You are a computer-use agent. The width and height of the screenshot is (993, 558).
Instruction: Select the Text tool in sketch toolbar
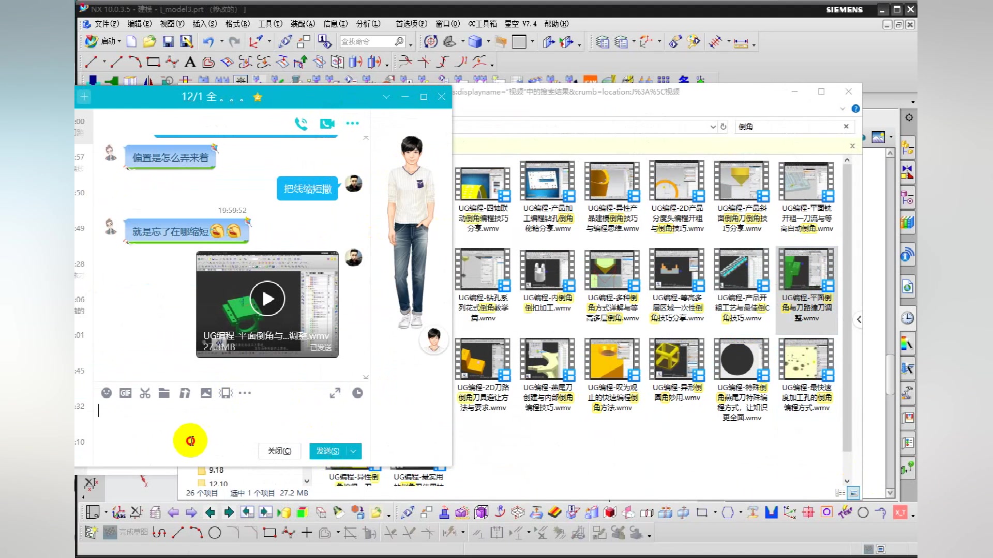pyautogui.click(x=190, y=62)
